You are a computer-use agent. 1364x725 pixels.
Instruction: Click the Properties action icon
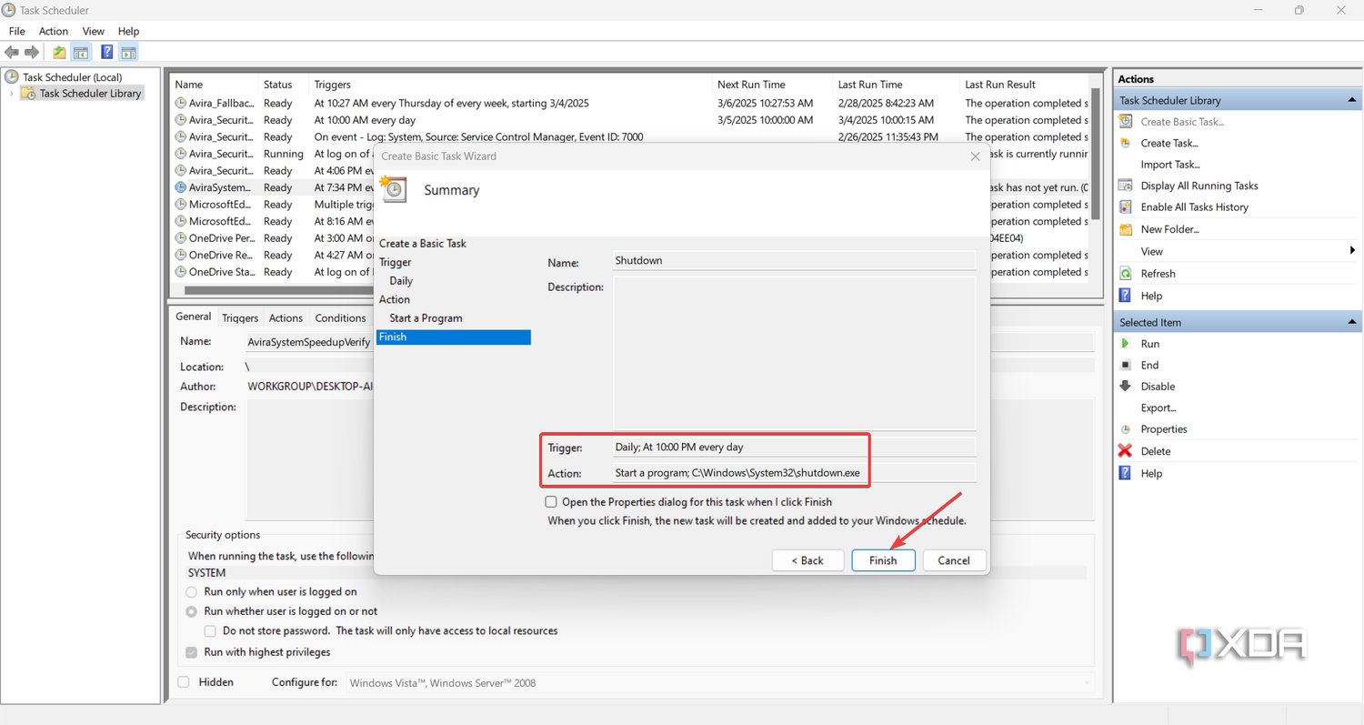coord(1126,429)
